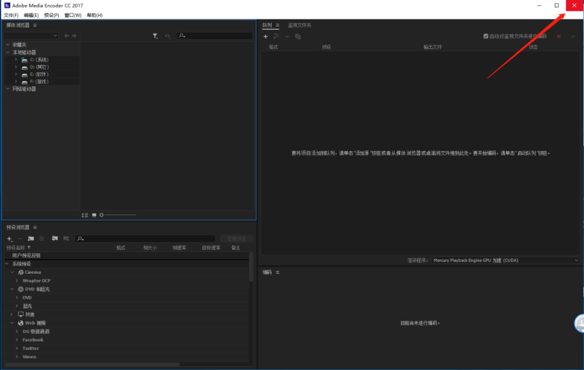
Task: Click the import presets icon
Action: pos(55,239)
